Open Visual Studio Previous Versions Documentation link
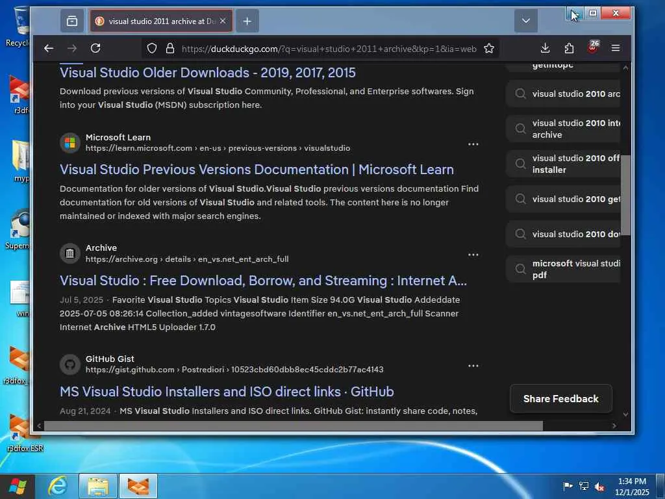 click(257, 170)
